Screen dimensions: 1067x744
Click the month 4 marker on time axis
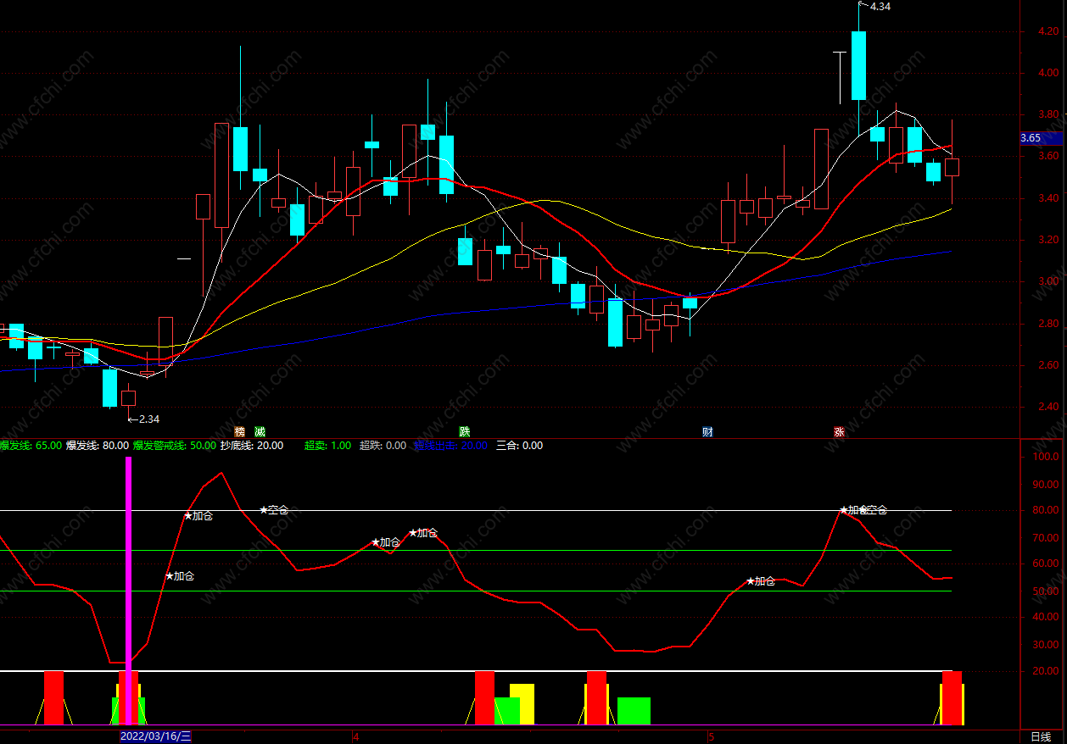coord(355,736)
